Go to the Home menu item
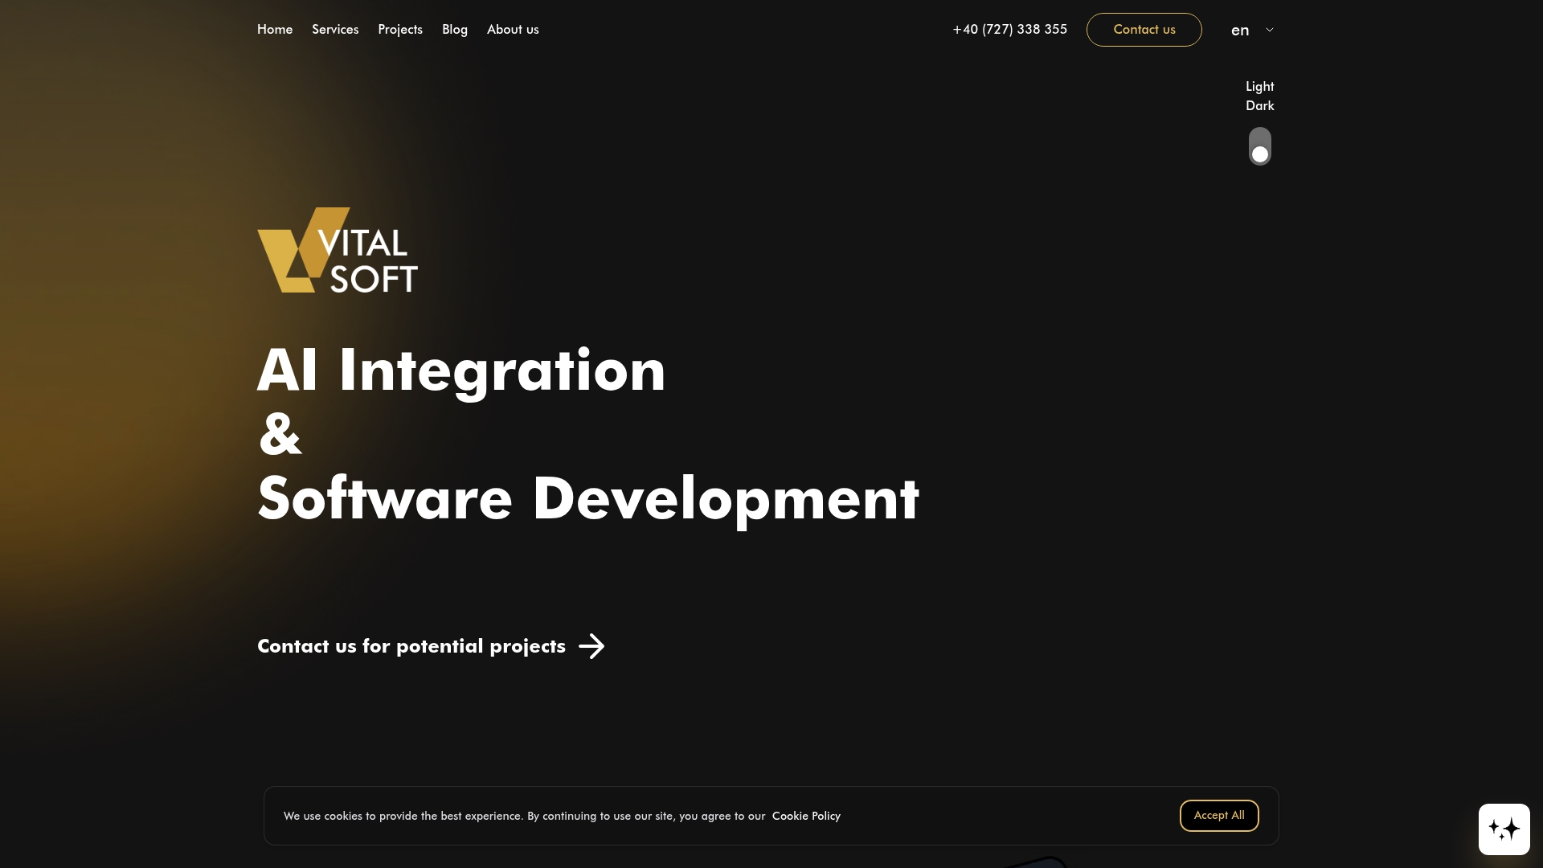The image size is (1543, 868). (275, 30)
